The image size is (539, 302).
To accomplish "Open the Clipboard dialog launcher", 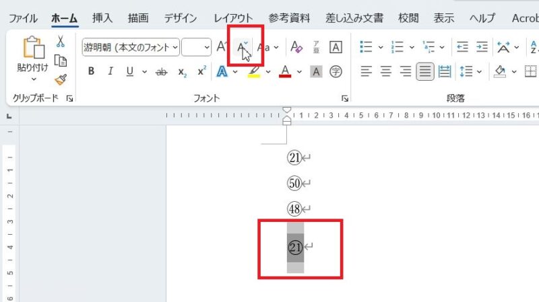I will 70,99.
